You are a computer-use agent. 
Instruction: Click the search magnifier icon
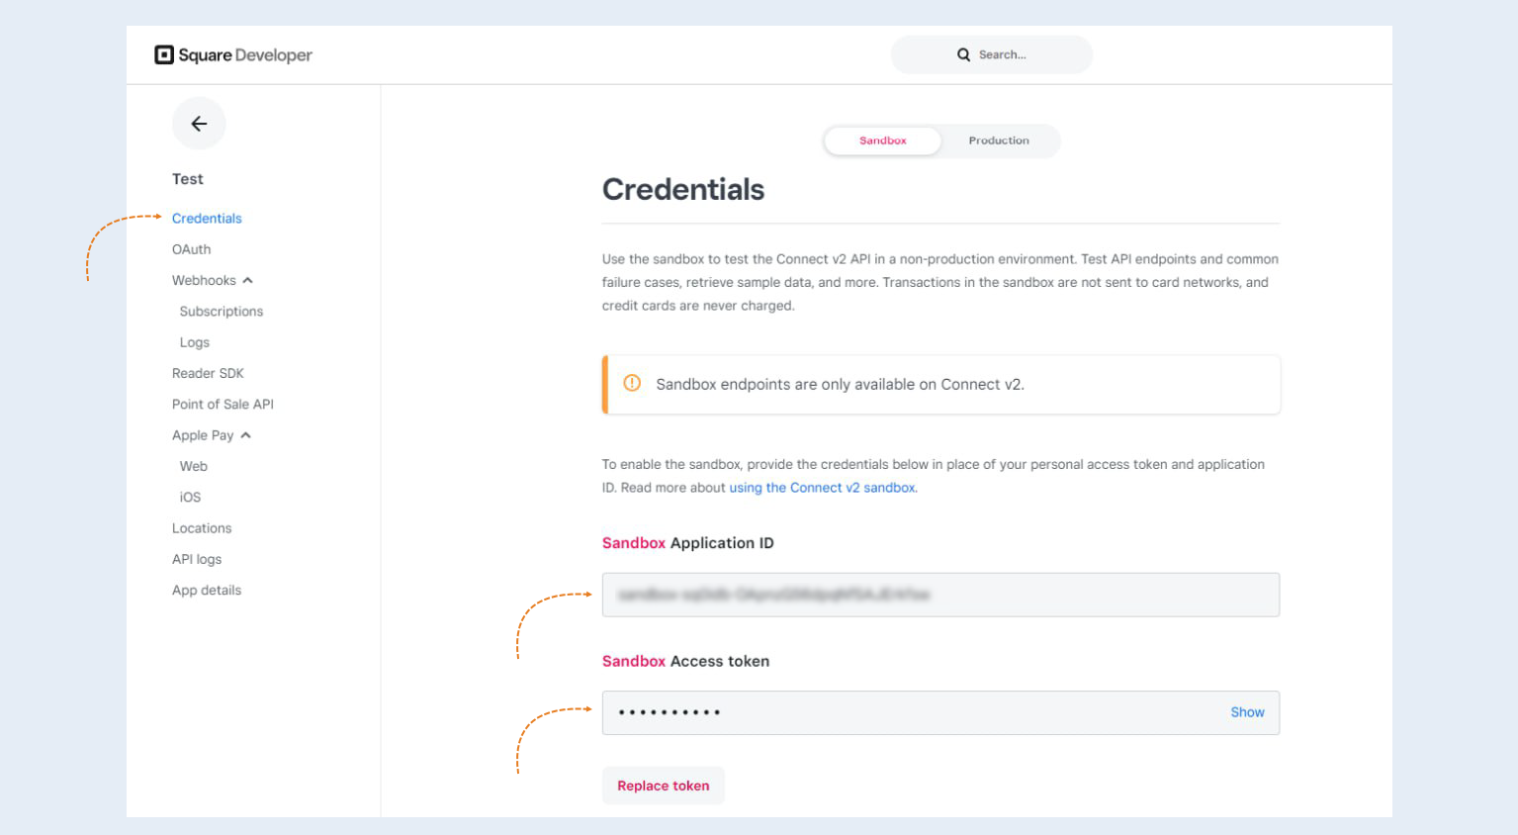(x=963, y=55)
